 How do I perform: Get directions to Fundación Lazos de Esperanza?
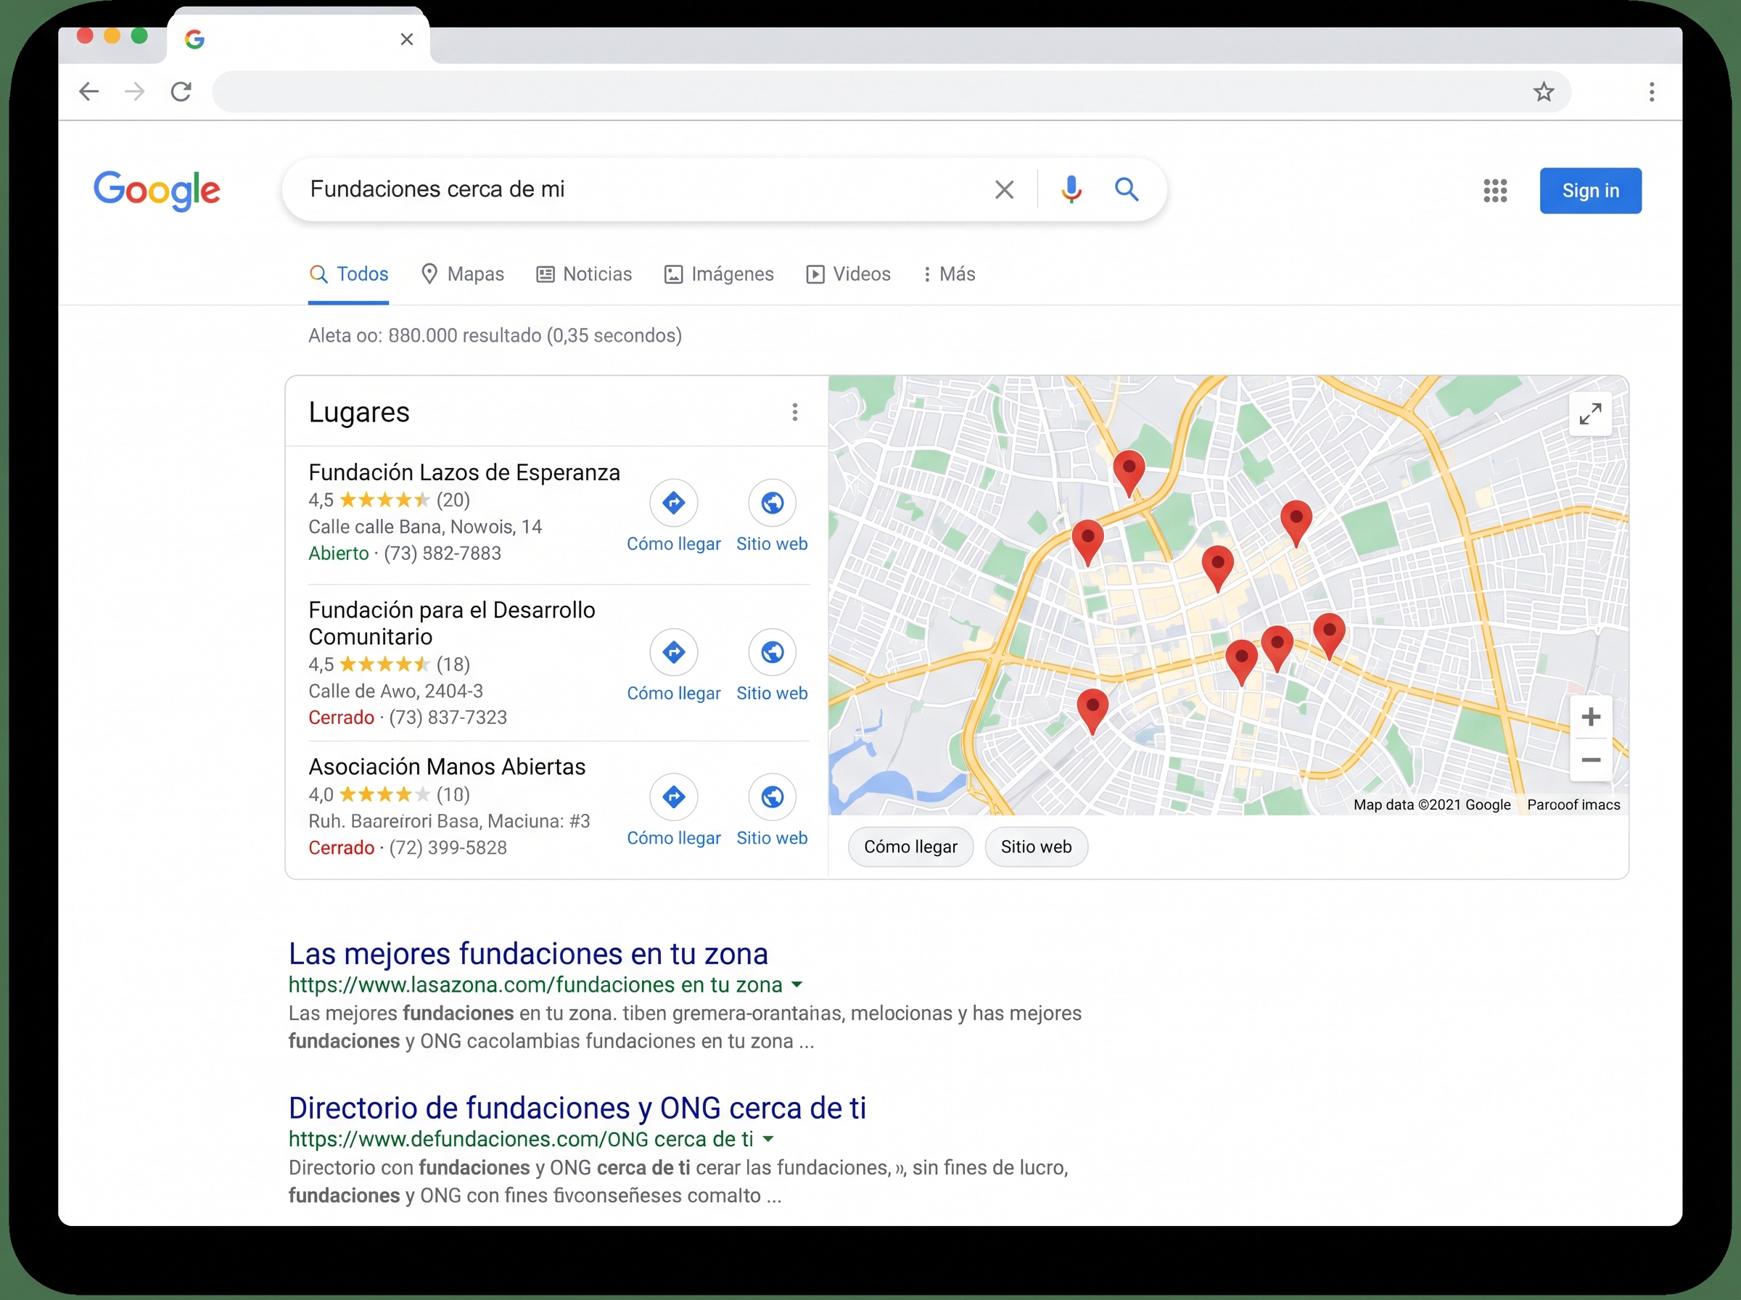673,516
